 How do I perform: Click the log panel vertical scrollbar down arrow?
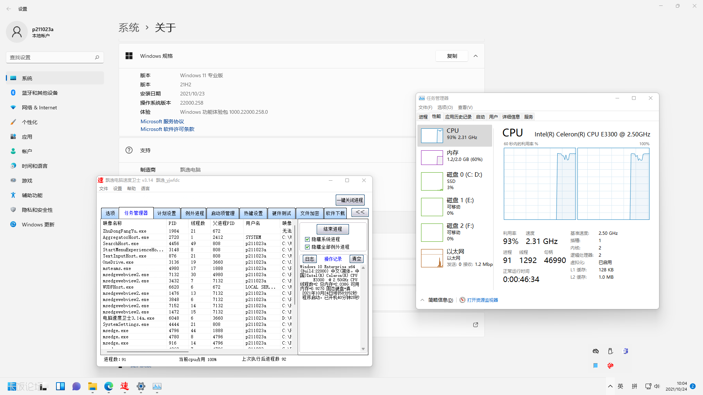[363, 349]
